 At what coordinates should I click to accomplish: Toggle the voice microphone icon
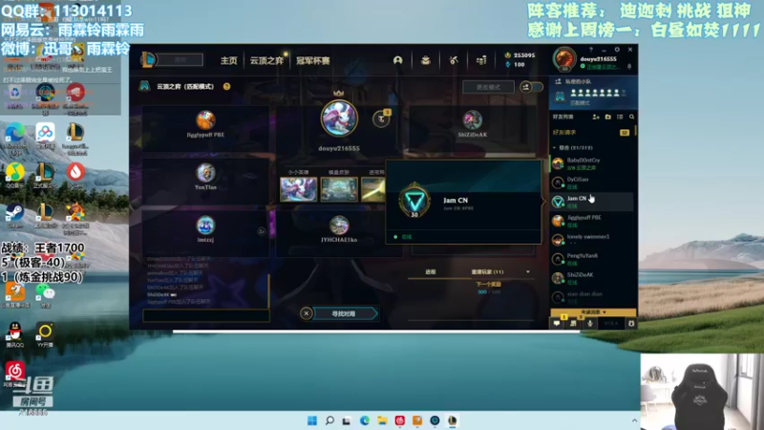[590, 323]
